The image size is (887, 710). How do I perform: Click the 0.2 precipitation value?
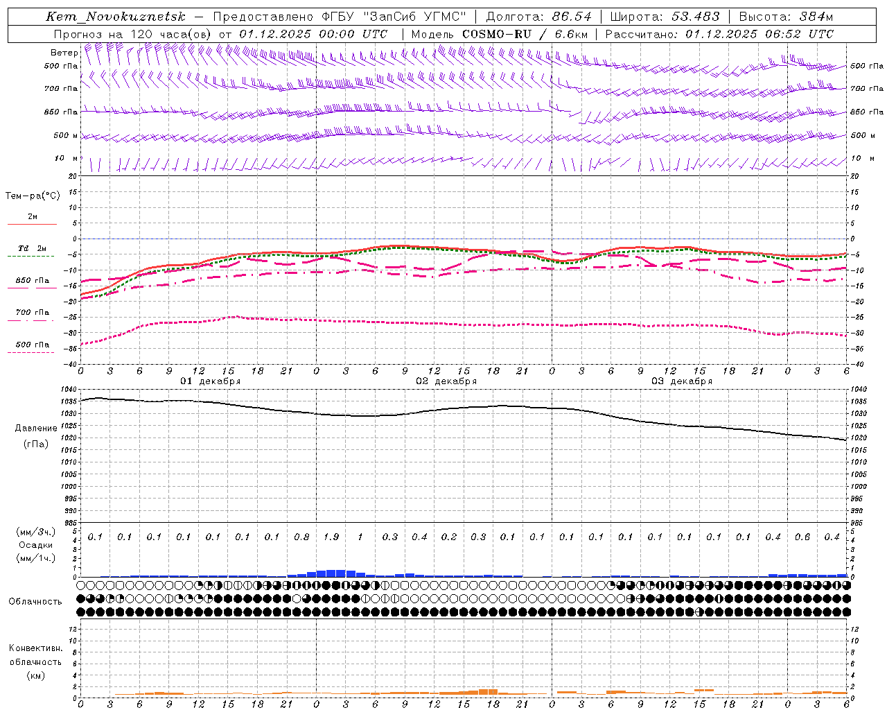[x=449, y=537]
